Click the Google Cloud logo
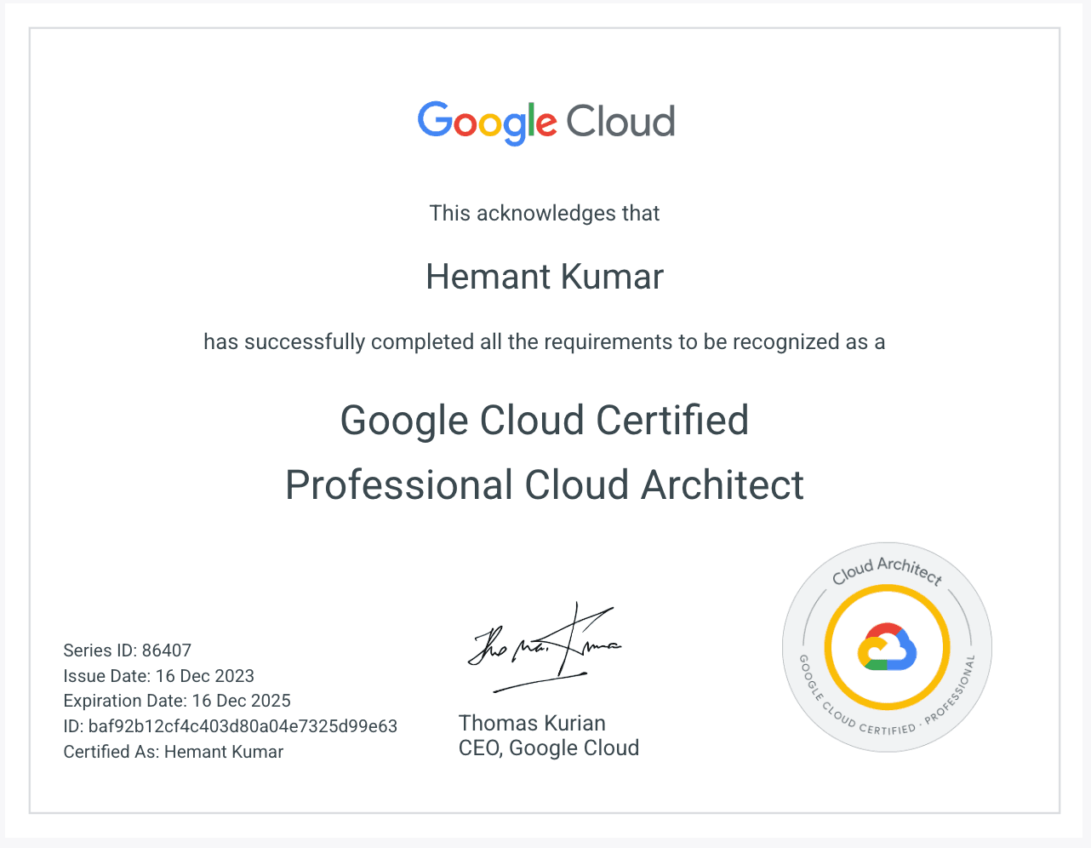1091x848 pixels. coord(545,122)
